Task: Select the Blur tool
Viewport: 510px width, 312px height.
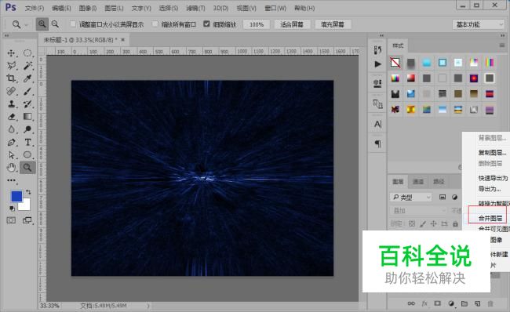Action: click(11, 129)
